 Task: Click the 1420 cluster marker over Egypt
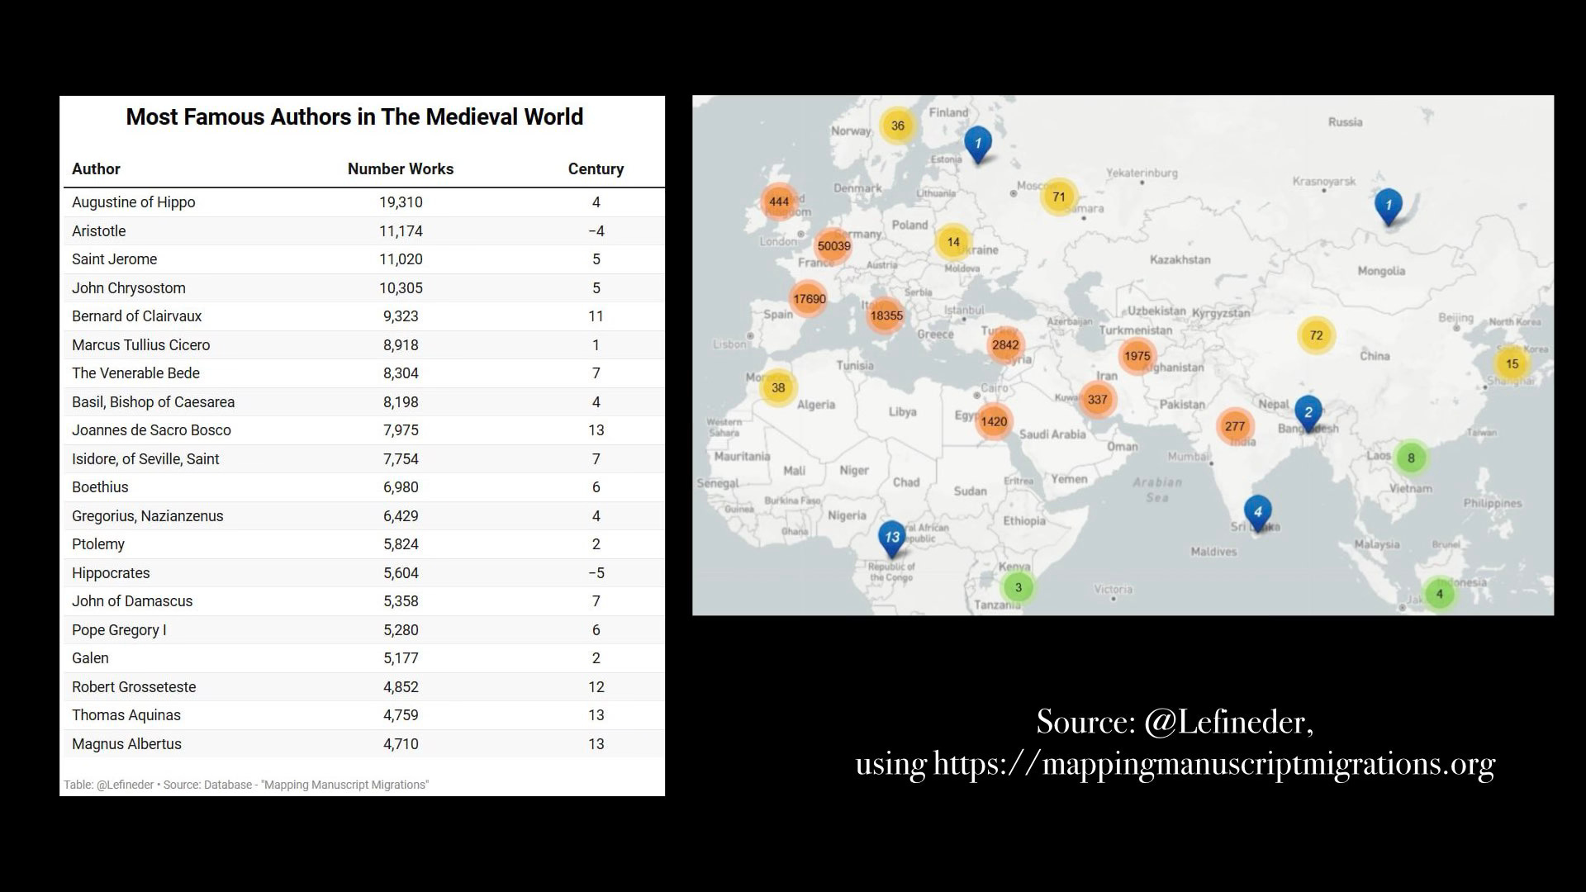993,421
